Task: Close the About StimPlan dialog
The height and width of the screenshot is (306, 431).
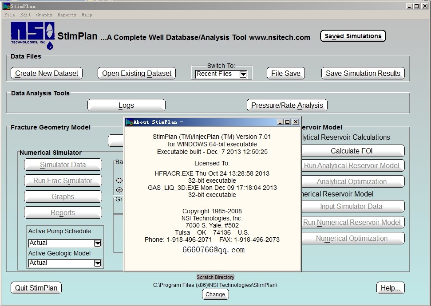Action: click(296, 122)
